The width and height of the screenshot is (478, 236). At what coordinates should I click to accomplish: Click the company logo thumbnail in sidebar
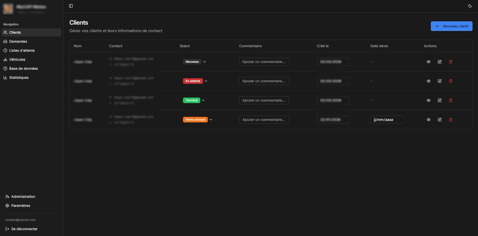8,9
